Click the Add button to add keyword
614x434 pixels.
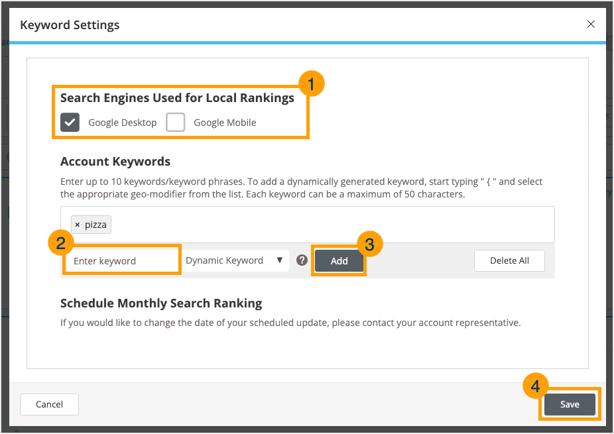tap(339, 260)
